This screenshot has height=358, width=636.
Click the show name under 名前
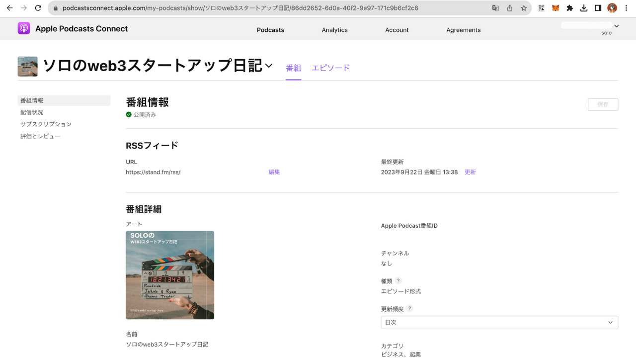tap(167, 344)
